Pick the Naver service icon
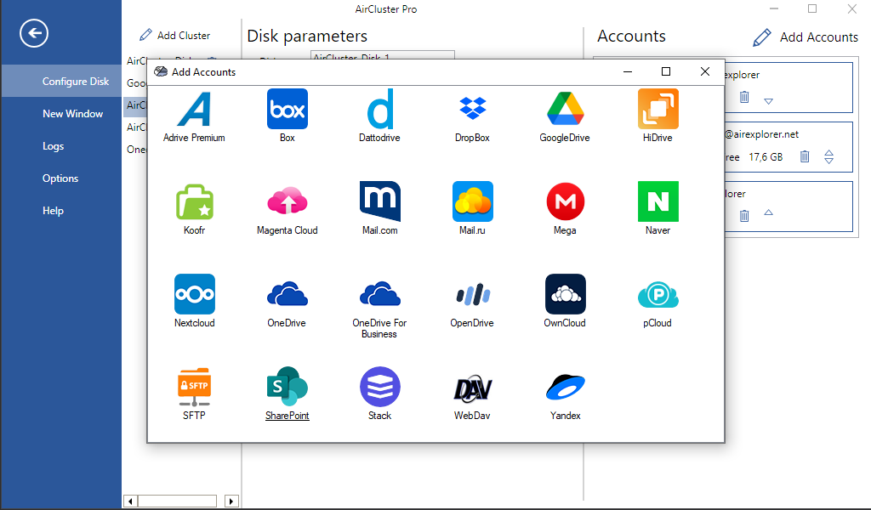The height and width of the screenshot is (510, 871). 658,201
